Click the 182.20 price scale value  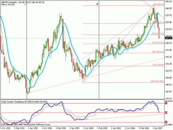pos(169,57)
